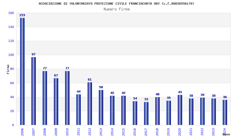Click the 'Numero Firme' subtitle
Viewport: 233px width, 137px height.
[x=117, y=9]
